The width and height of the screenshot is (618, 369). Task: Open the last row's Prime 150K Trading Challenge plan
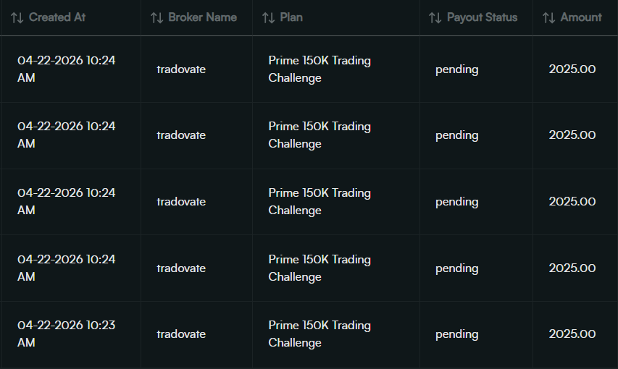point(320,334)
